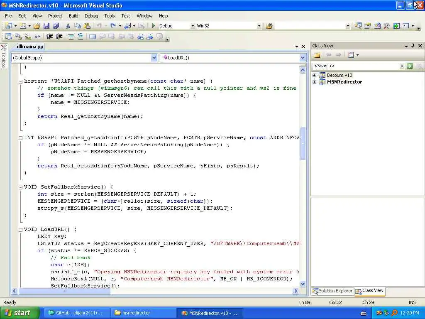Click the New Project toolbar icon
Image resolution: width=425 pixels, height=319 pixels.
(x=9, y=26)
